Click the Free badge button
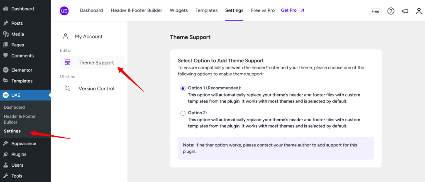 (375, 11)
